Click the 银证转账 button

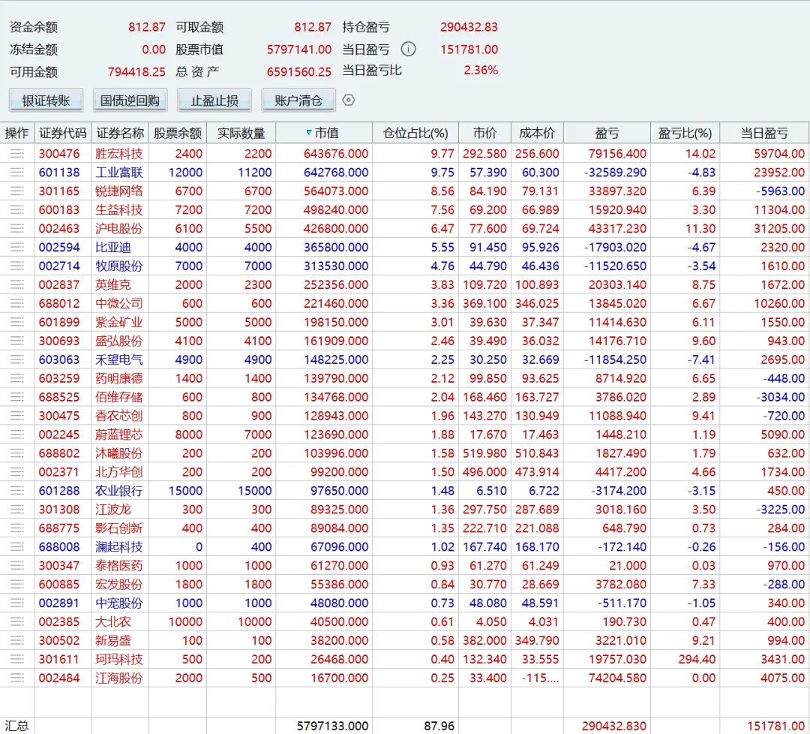tap(46, 101)
